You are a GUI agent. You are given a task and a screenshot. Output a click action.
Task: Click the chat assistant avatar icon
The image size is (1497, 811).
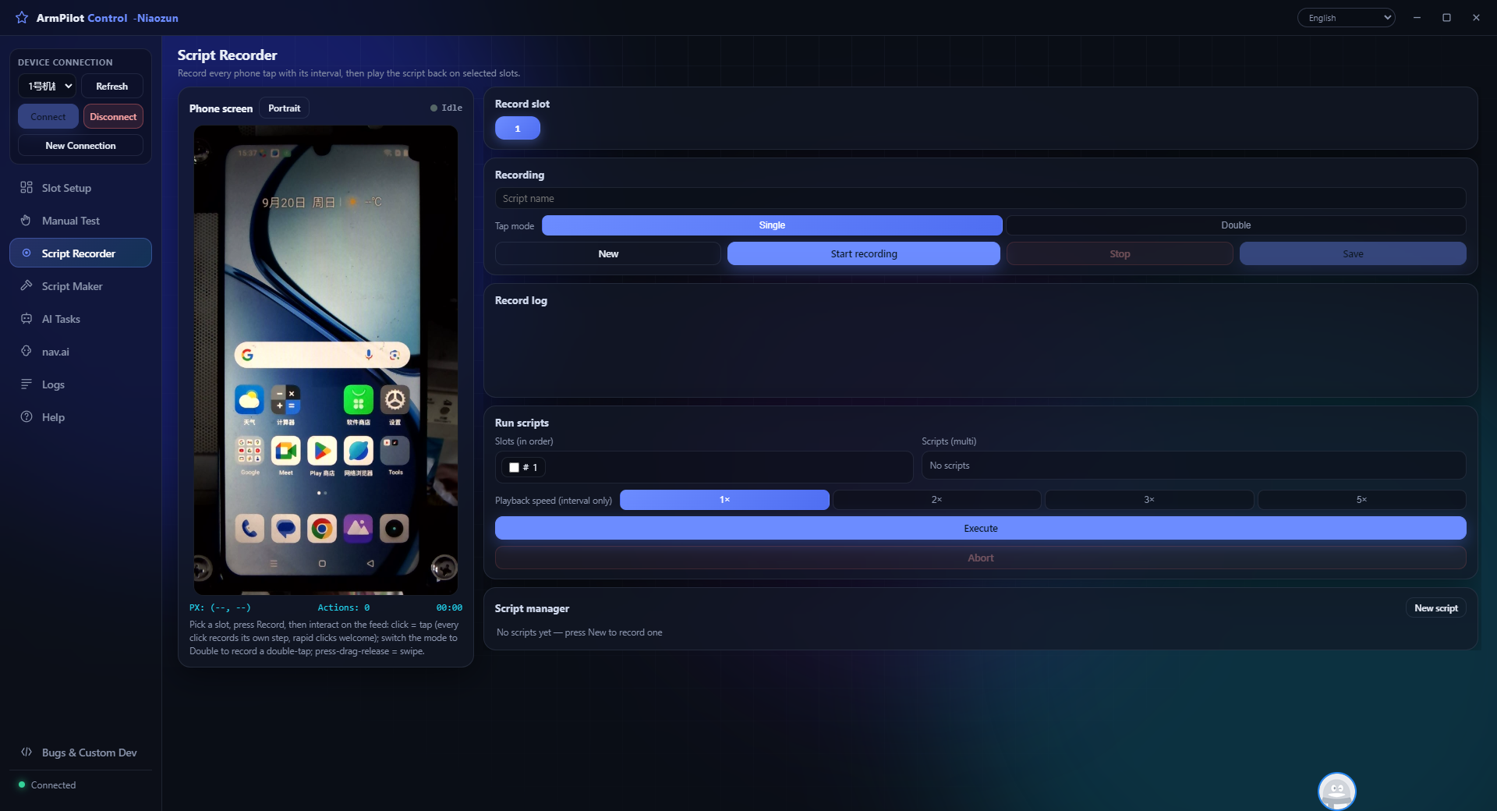(1336, 791)
